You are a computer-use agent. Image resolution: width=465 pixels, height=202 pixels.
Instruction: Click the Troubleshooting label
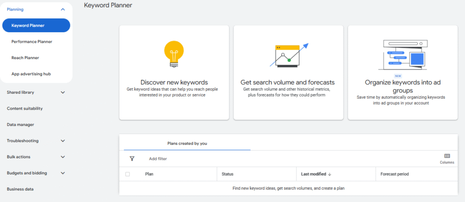[23, 141]
